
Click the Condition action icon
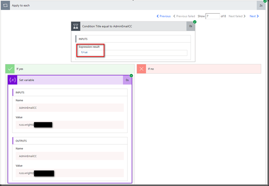click(76, 26)
